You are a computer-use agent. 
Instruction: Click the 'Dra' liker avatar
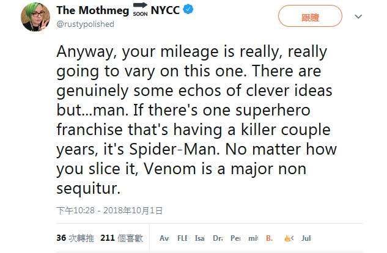pos(218,238)
